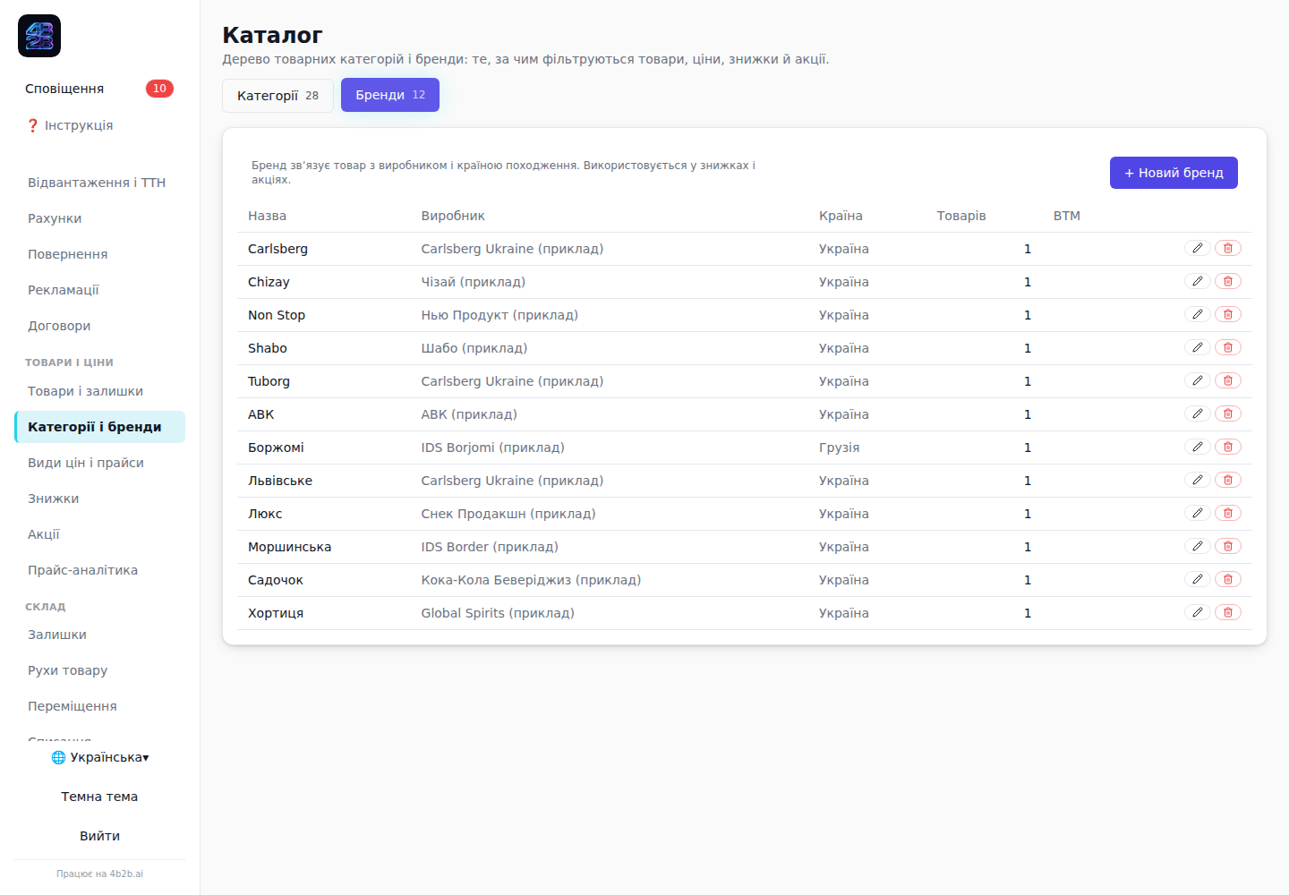Open the Рекламації section
Image resolution: width=1289 pixels, height=895 pixels.
99,290
